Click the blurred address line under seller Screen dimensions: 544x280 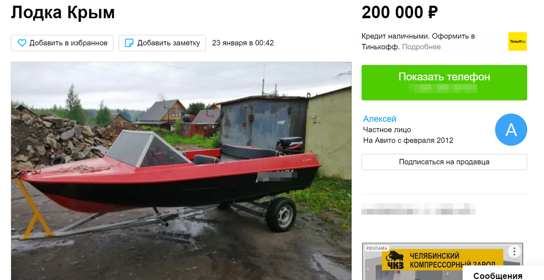tap(418, 210)
